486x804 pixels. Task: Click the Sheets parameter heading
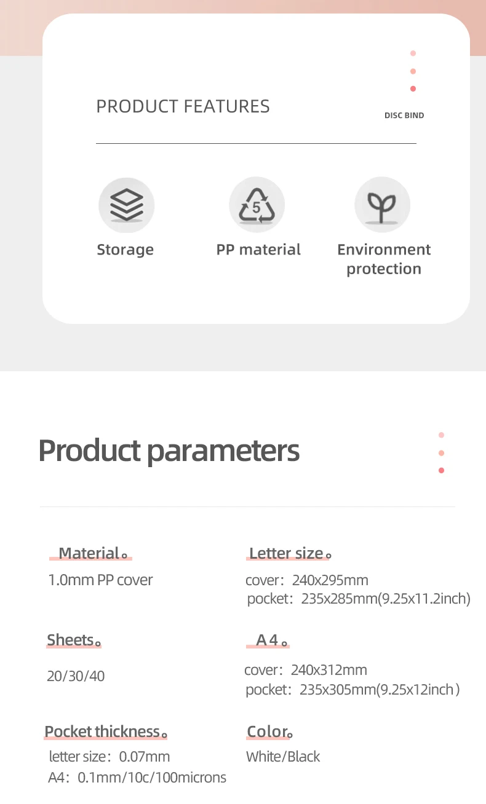(71, 640)
